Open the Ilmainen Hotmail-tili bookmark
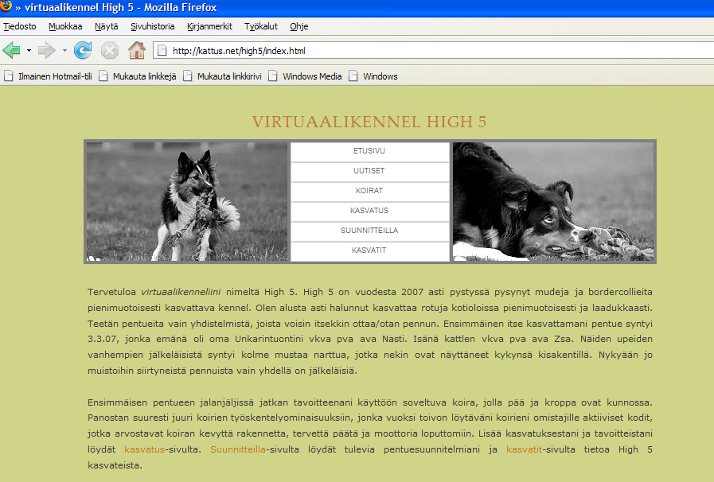 tap(49, 76)
